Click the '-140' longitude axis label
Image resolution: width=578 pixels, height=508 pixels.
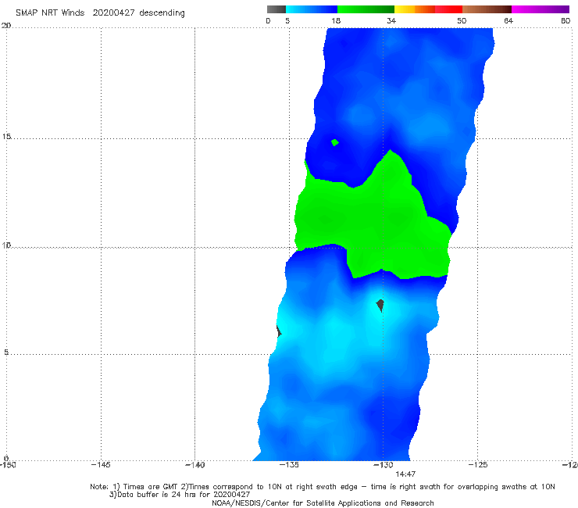[x=194, y=465]
